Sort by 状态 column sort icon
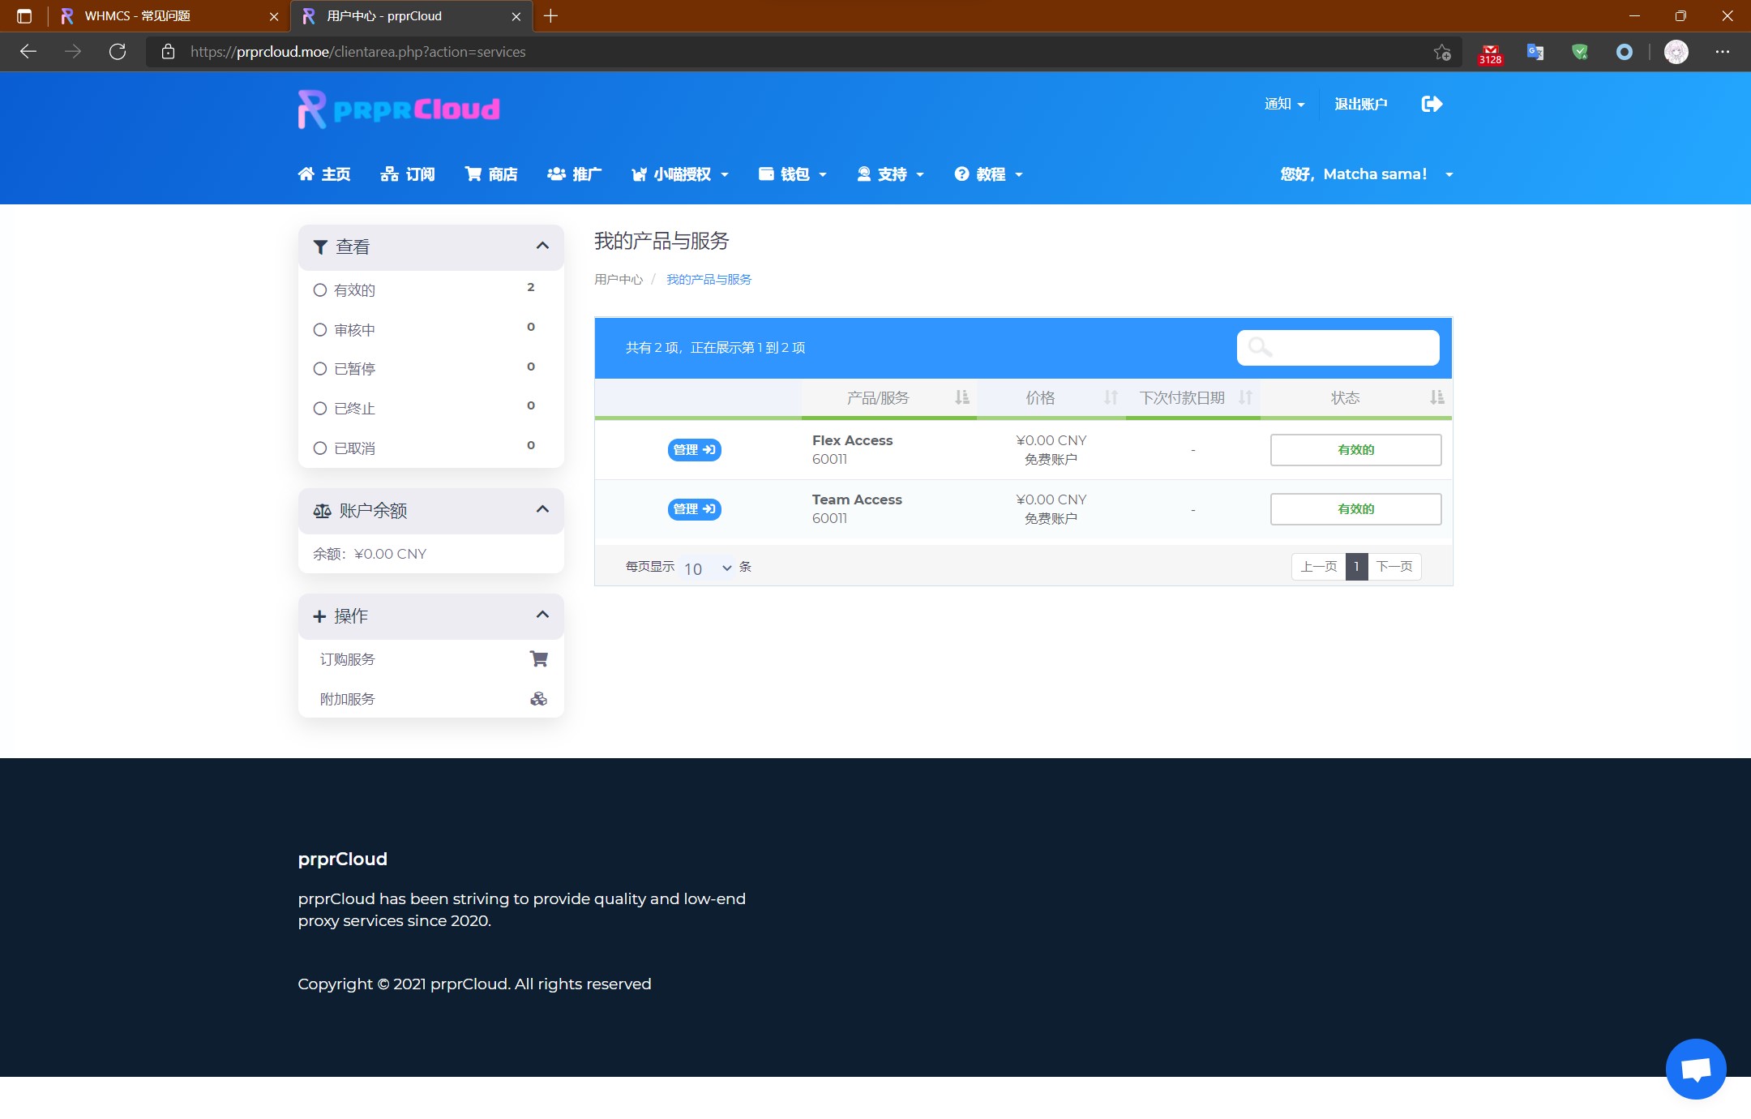 point(1436,397)
